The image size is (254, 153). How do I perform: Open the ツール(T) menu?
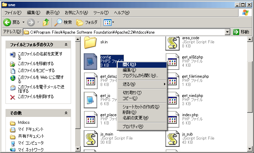[101, 13]
